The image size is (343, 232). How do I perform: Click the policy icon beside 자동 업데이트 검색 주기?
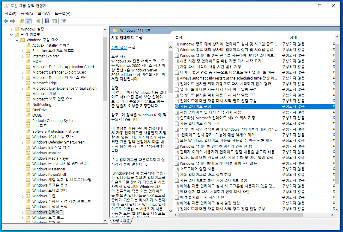click(x=177, y=123)
